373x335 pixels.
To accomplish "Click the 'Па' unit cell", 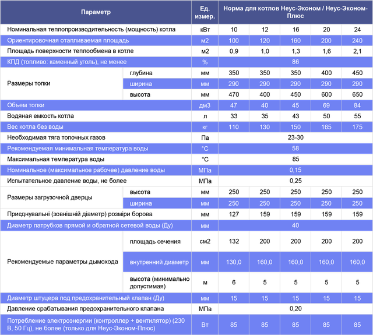I will (x=205, y=138).
